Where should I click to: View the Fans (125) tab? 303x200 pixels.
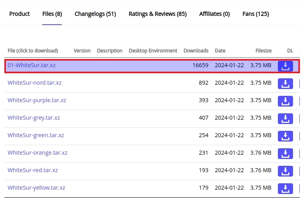pos(256,14)
